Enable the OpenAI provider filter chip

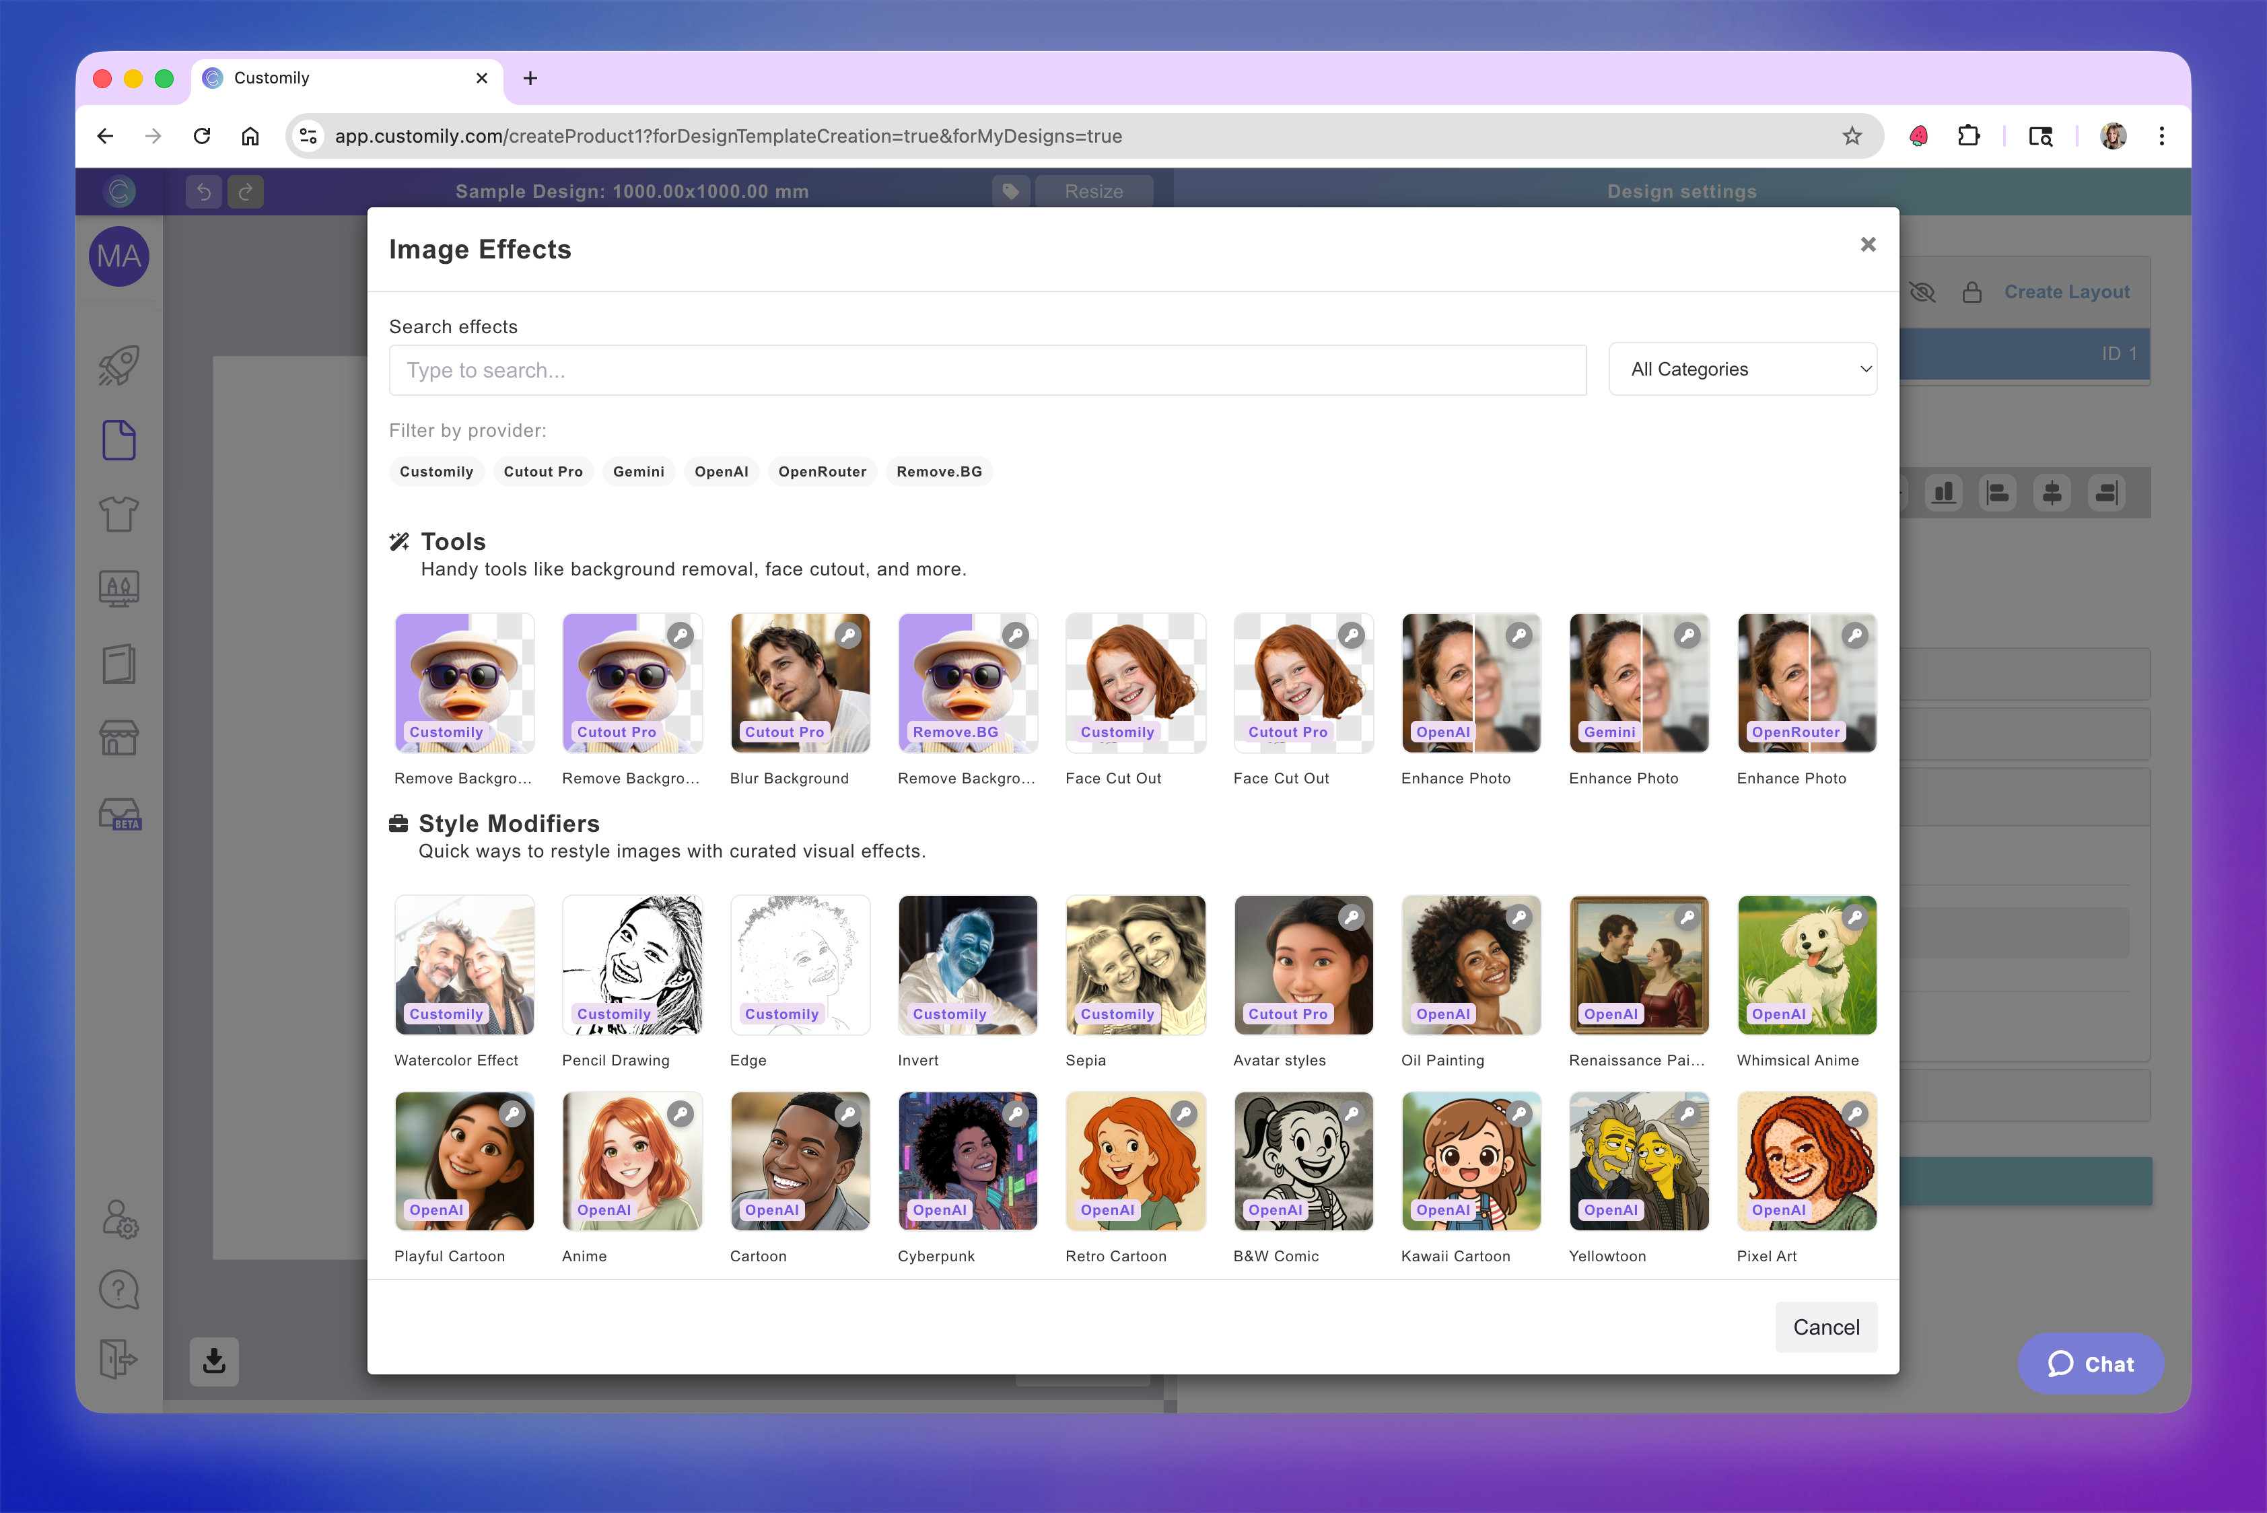pos(722,471)
